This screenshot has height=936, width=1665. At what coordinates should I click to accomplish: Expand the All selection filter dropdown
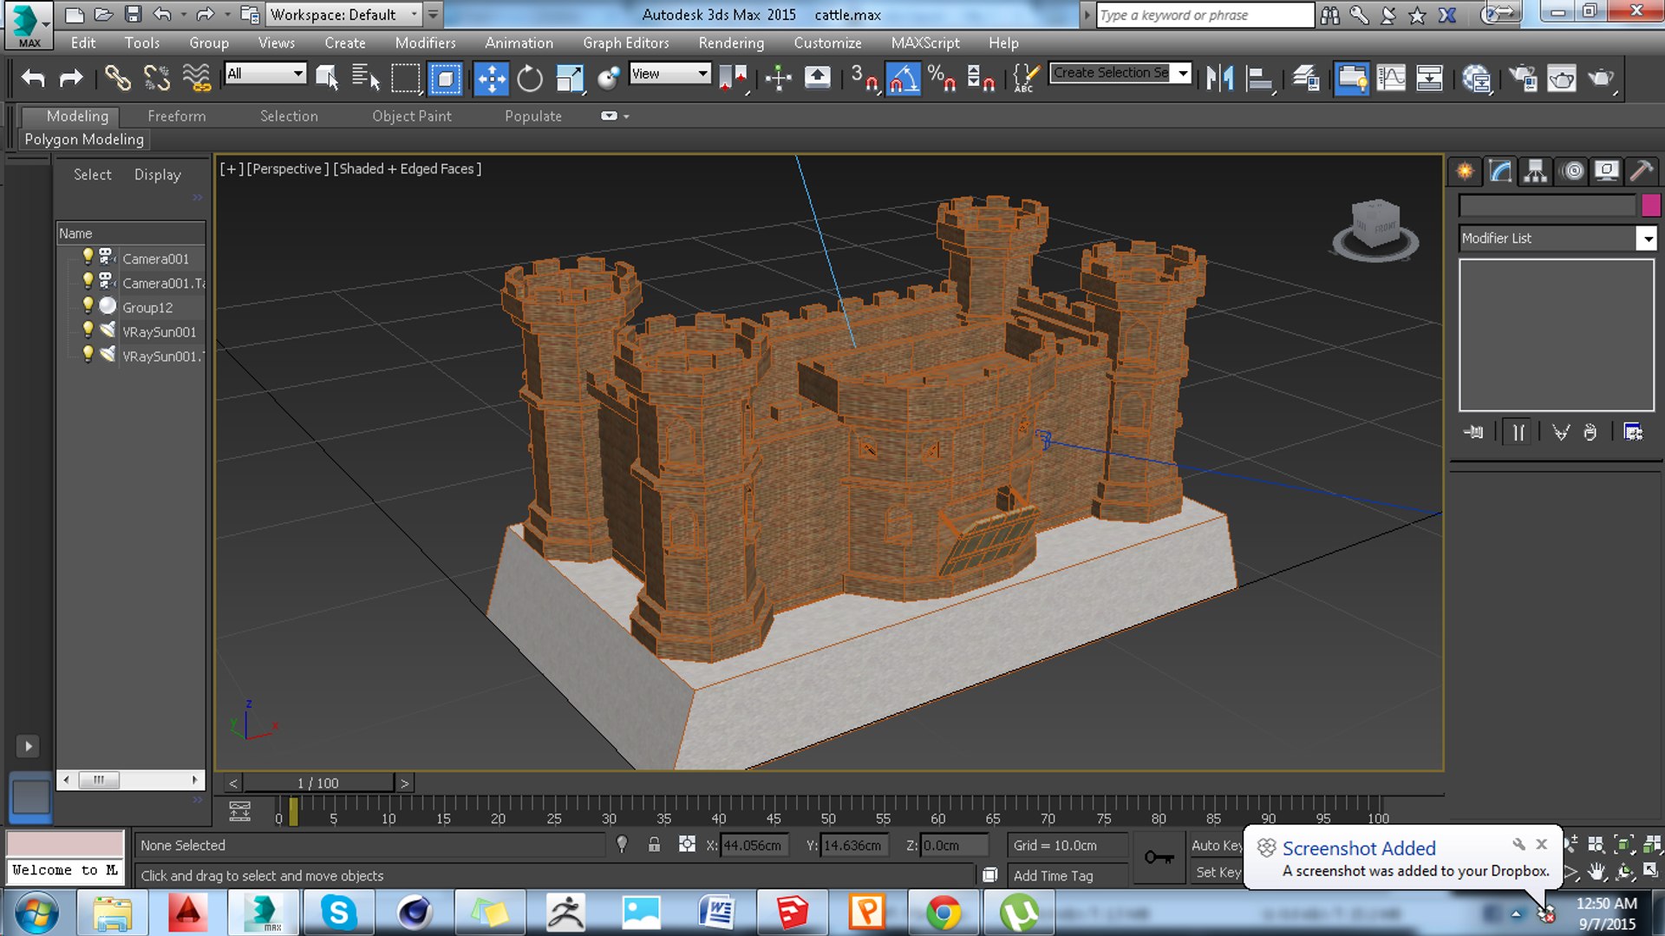pyautogui.click(x=297, y=74)
